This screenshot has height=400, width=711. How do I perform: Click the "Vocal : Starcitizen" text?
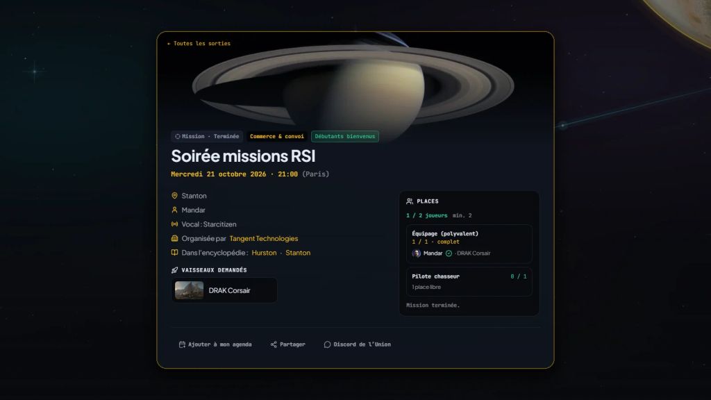pyautogui.click(x=209, y=224)
